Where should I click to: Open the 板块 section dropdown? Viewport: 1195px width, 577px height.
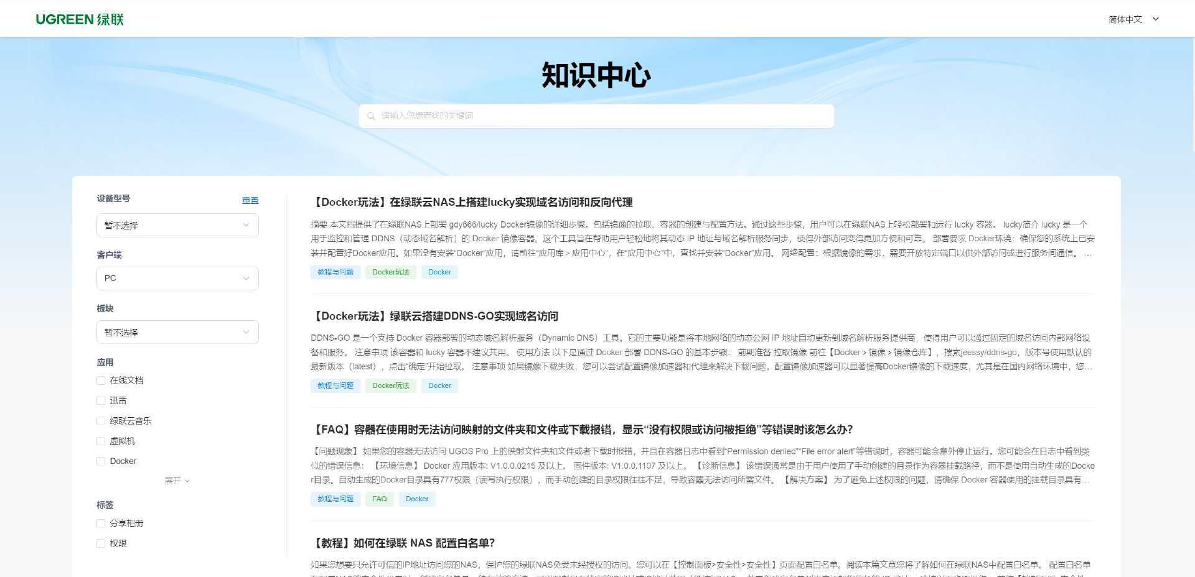click(x=177, y=332)
